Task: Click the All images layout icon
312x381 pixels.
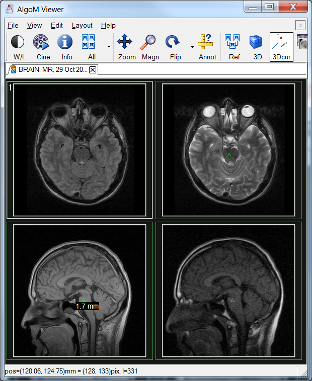Action: pyautogui.click(x=90, y=47)
